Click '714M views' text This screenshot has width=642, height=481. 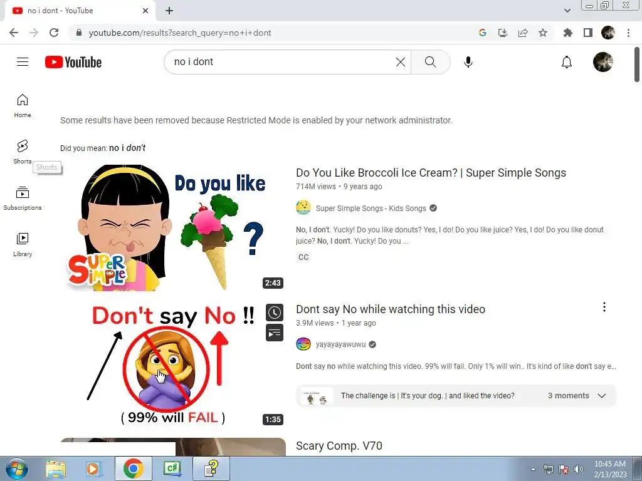tap(316, 187)
